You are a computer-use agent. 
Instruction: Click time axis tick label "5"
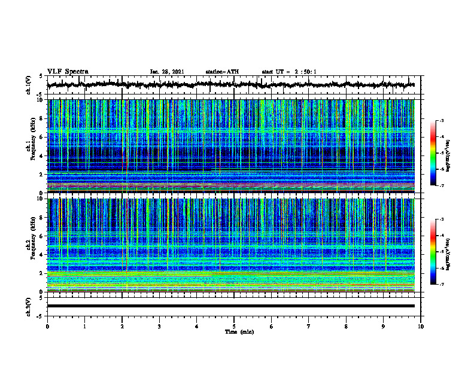[x=234, y=327]
